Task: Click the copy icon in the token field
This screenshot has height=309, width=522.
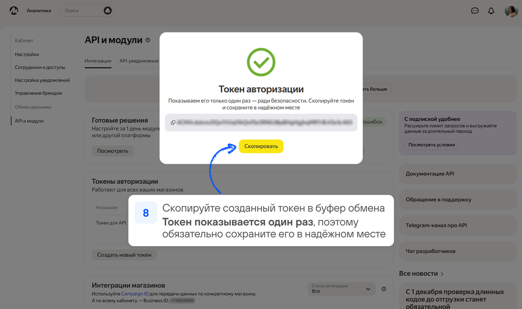Action: (173, 123)
